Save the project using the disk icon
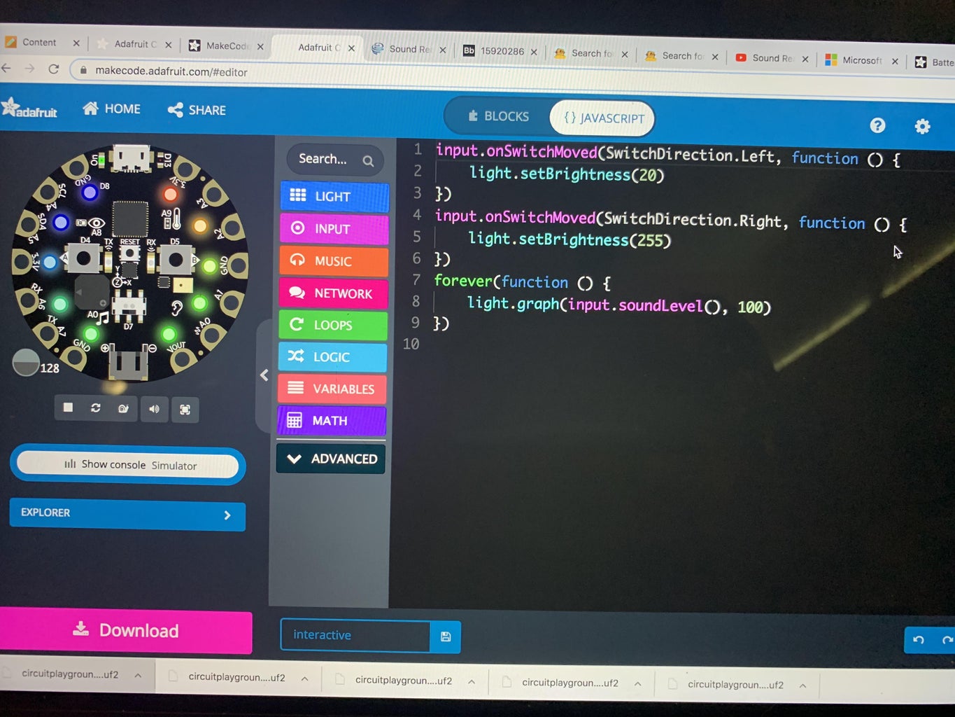 [446, 636]
